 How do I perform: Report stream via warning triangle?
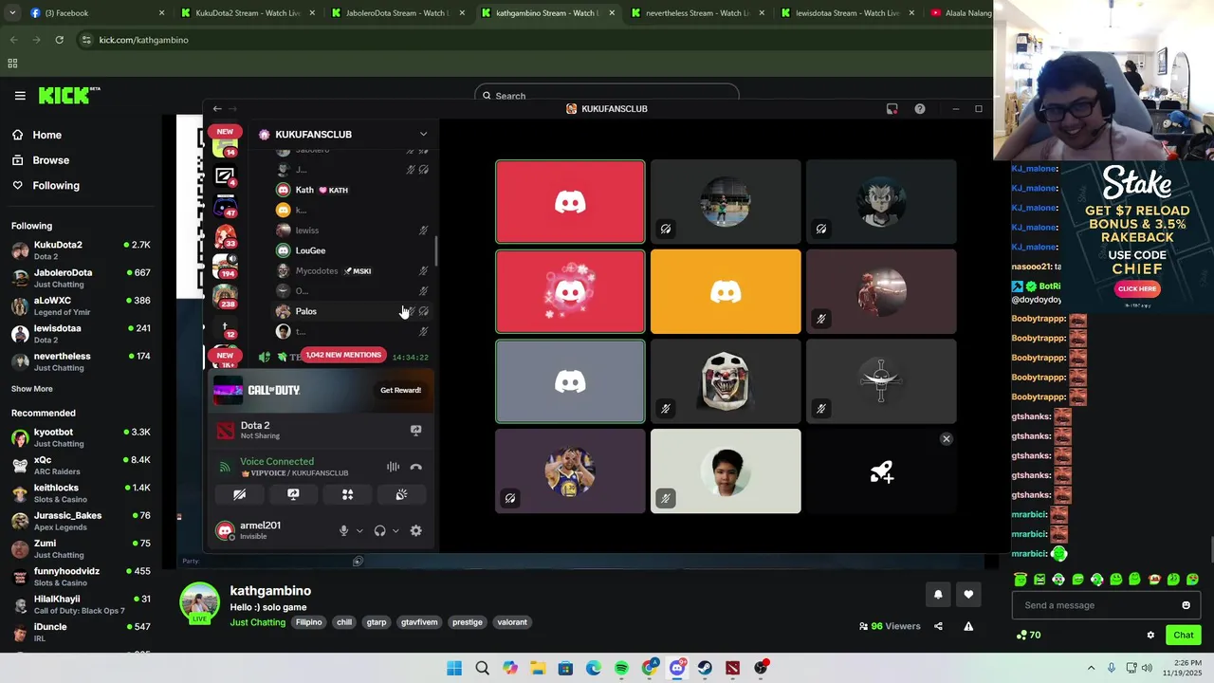[x=968, y=626]
